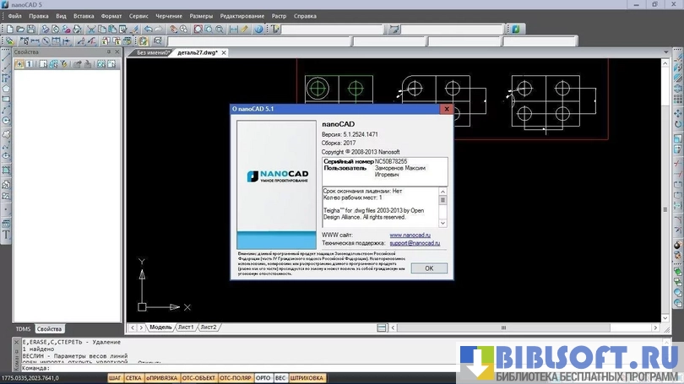The height and width of the screenshot is (384, 684).
Task: Switch to the Лист1 layout tab
Action: (x=186, y=327)
